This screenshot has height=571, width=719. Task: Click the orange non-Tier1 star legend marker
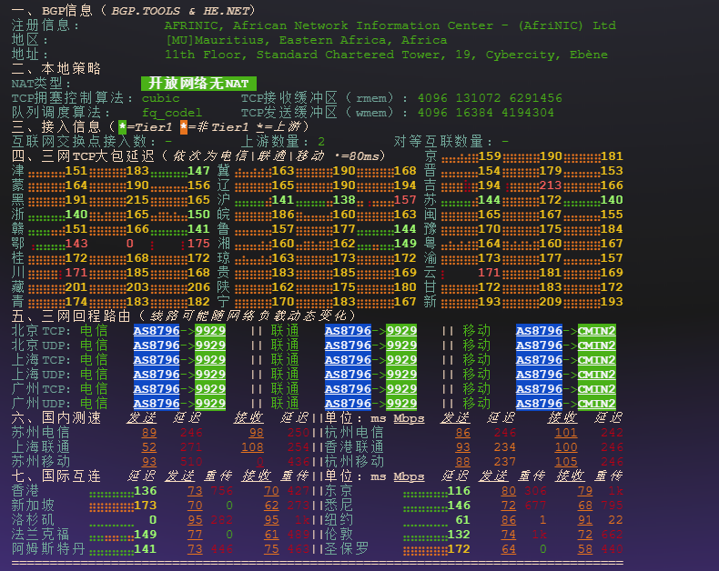click(184, 127)
